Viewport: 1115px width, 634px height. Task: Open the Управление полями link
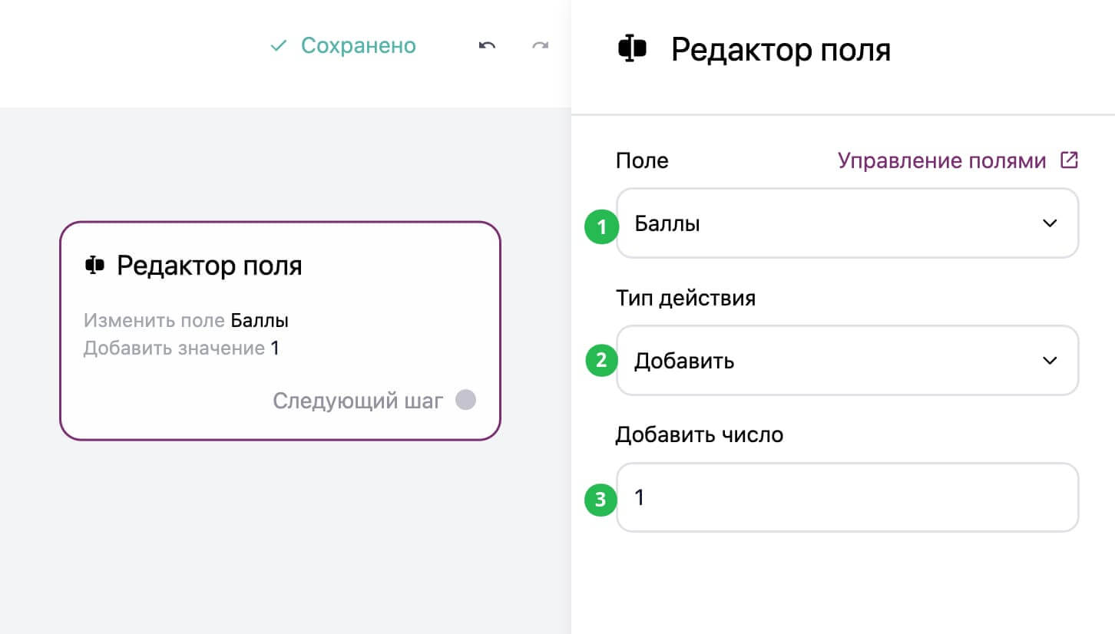coord(941,160)
